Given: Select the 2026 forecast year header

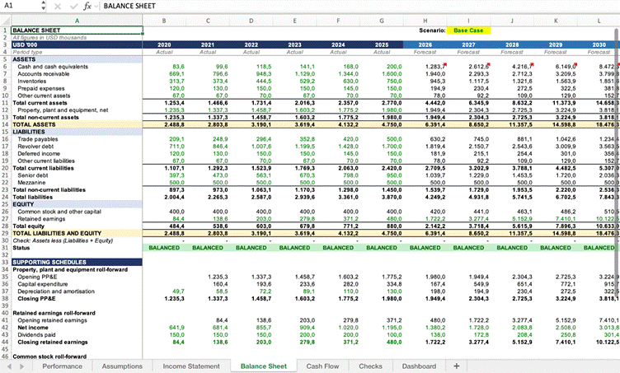Looking at the screenshot, I should pos(425,44).
